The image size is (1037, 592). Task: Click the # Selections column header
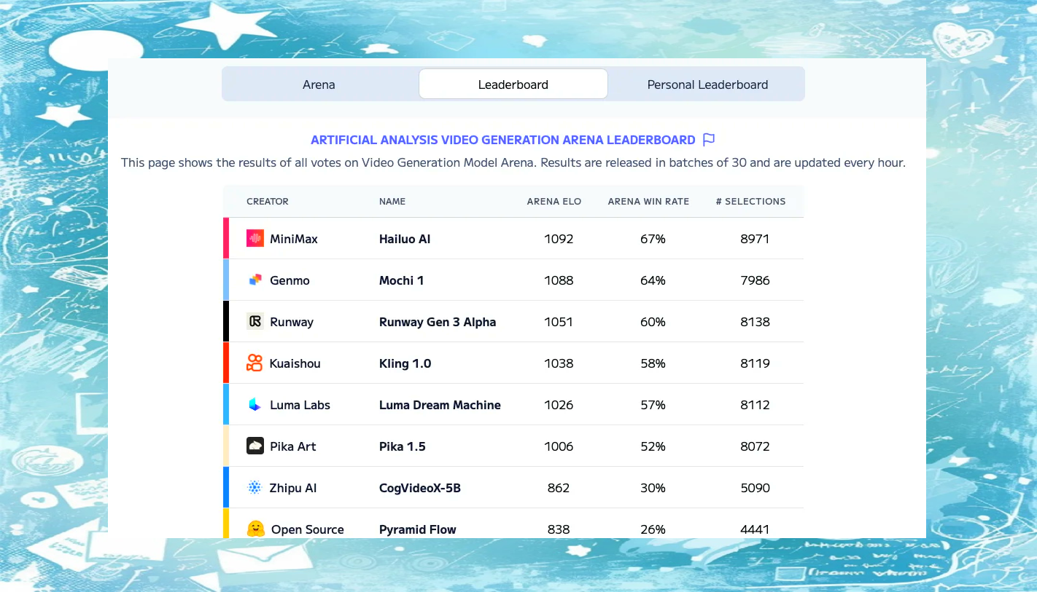(750, 202)
